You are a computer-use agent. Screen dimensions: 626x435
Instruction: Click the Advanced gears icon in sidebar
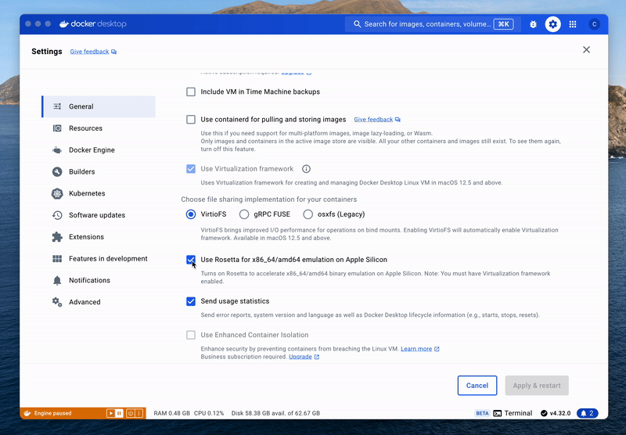click(57, 302)
